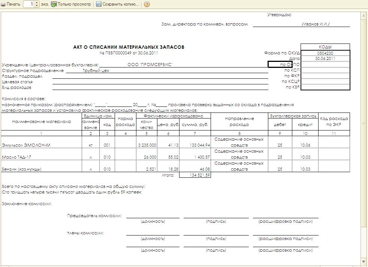Click the Код расхода по ЭКР header
Image resolution: width=368 pixels, height=267 pixels.
334,121
